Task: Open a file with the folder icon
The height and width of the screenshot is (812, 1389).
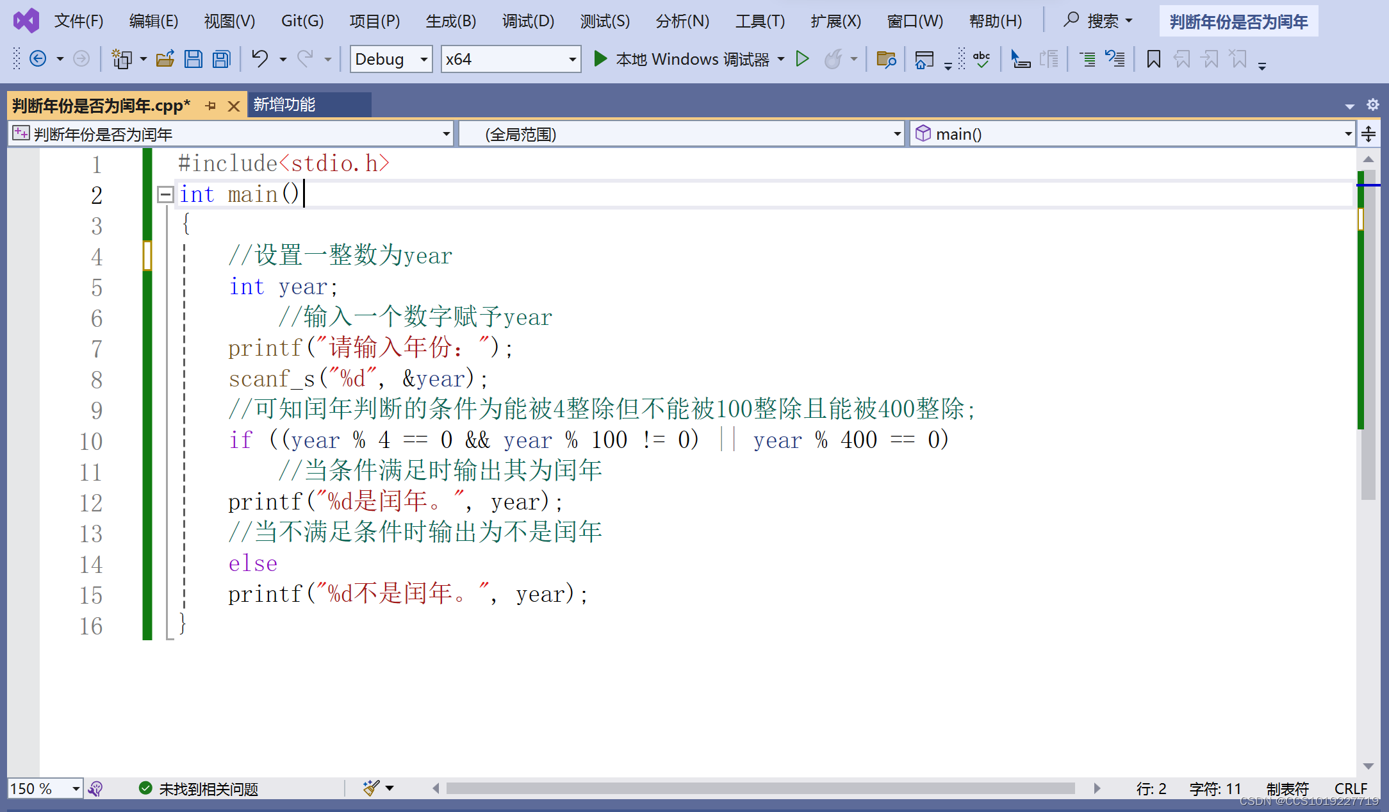Action: tap(165, 59)
